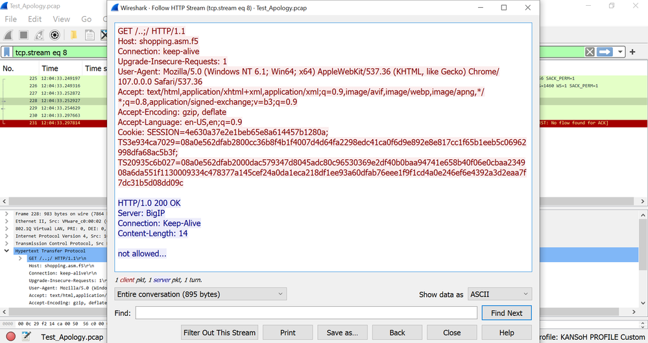648x343 pixels.
Task: Click Filter Out This Stream button
Action: 219,332
